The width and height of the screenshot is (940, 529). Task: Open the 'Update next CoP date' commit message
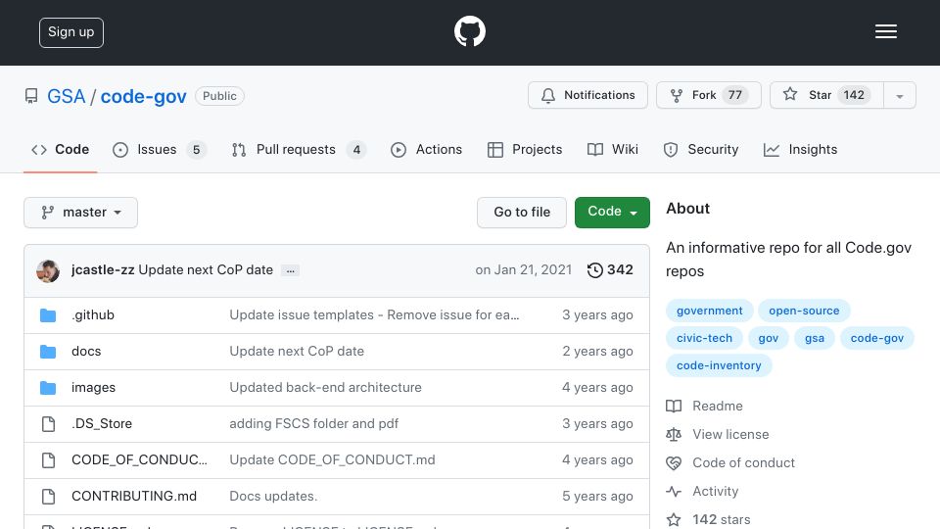point(206,270)
